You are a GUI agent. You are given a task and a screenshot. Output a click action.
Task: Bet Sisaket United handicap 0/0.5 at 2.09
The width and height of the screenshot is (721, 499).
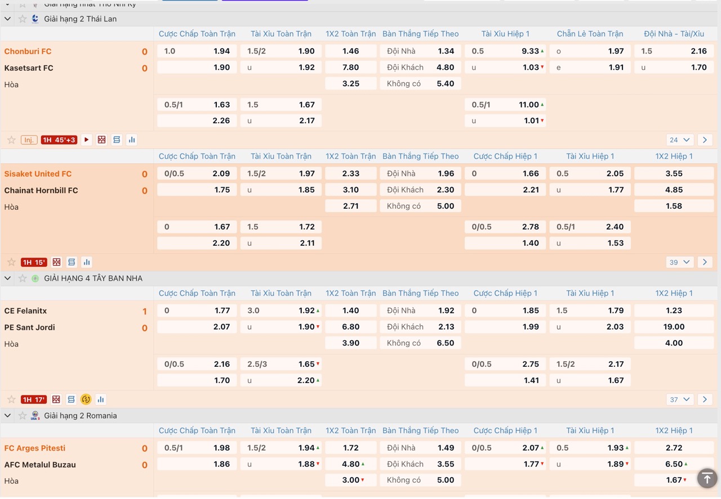(197, 174)
